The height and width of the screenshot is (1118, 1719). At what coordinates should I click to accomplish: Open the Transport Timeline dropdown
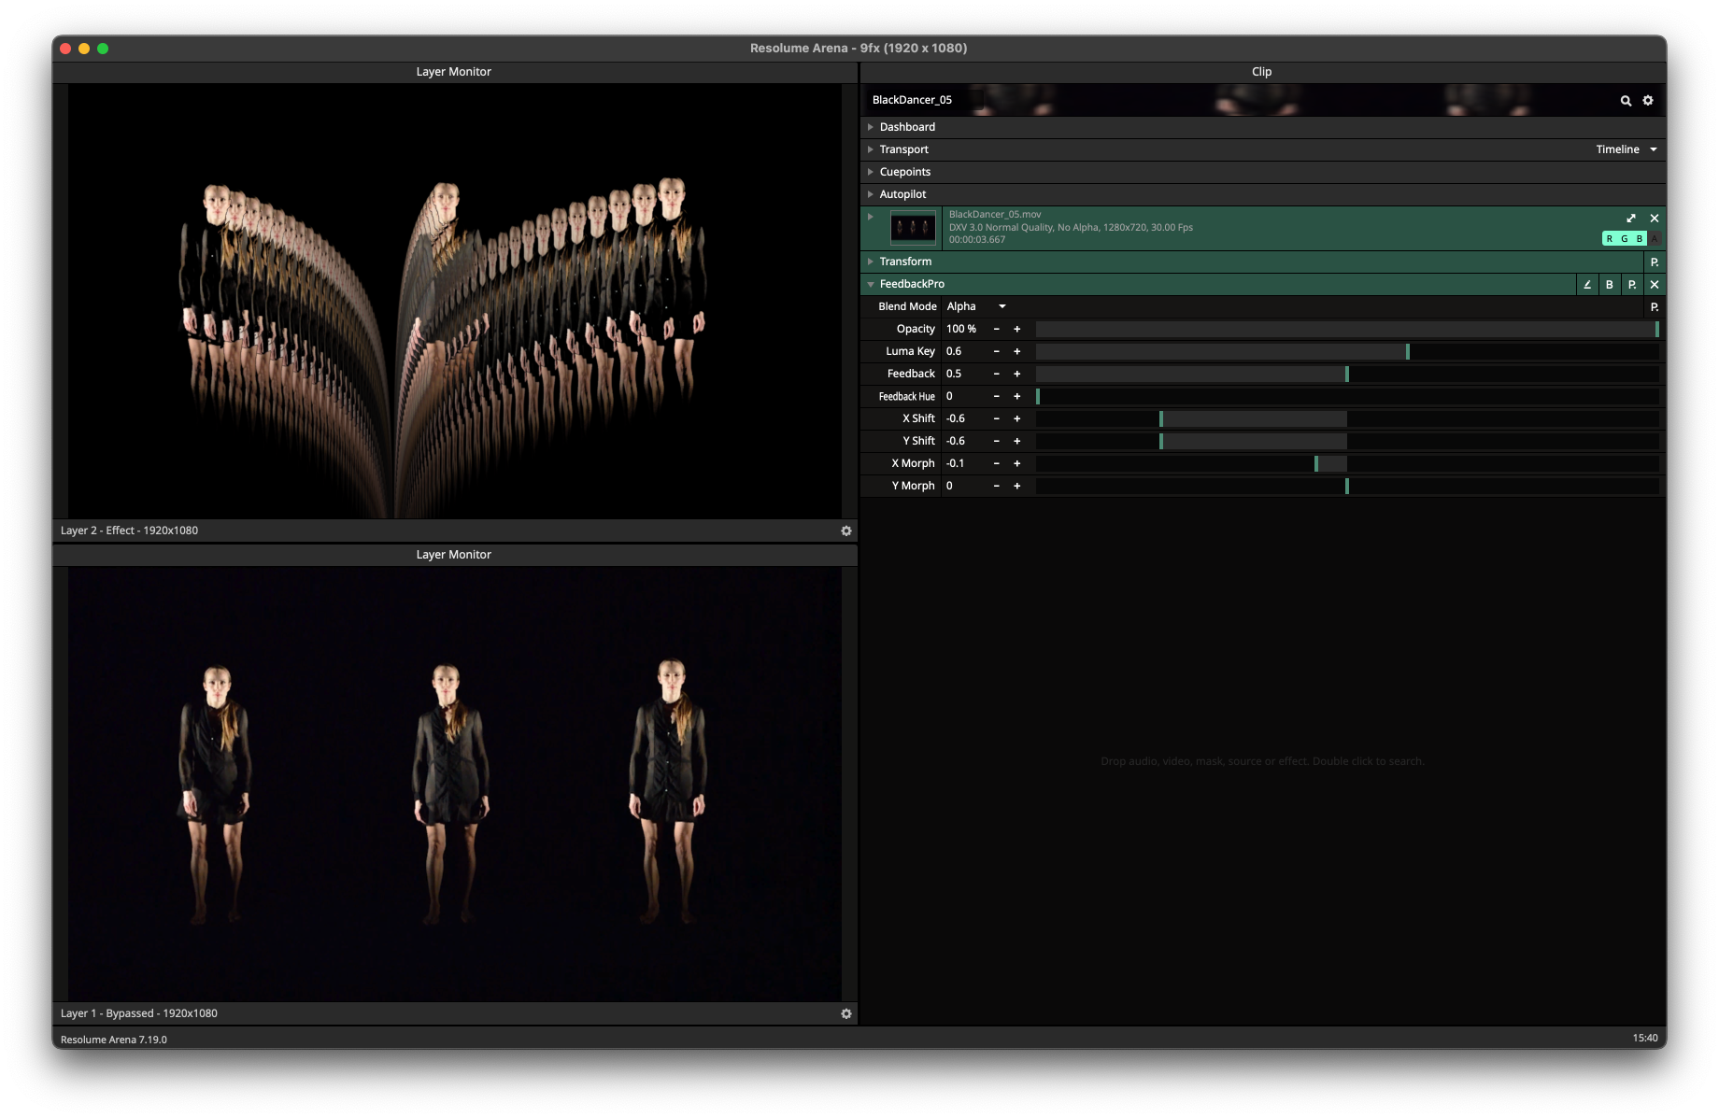click(1627, 149)
